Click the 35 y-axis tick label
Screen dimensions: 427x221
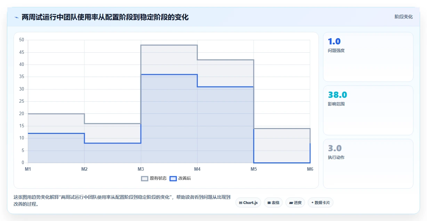click(x=22, y=77)
